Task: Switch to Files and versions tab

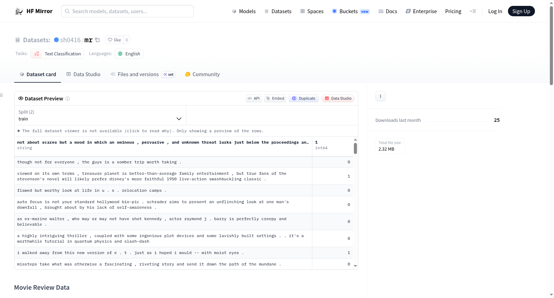Action: (x=143, y=74)
